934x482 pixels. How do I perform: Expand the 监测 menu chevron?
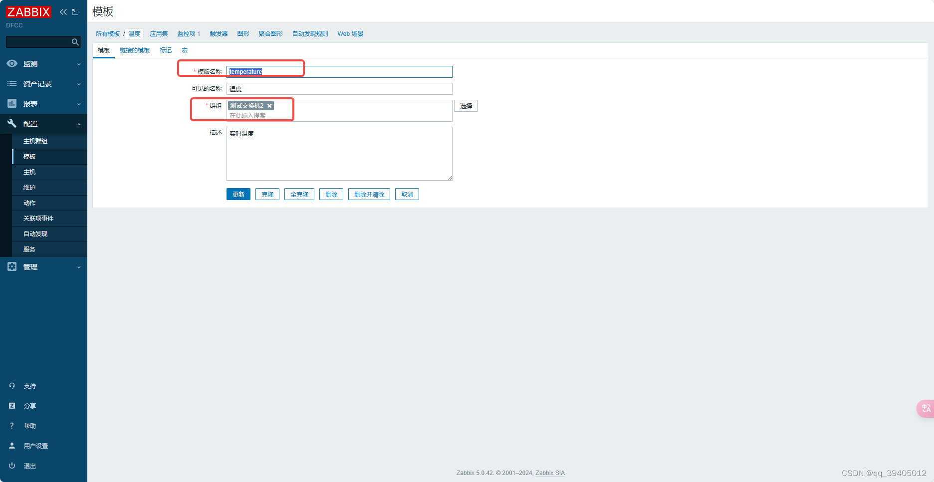point(79,64)
